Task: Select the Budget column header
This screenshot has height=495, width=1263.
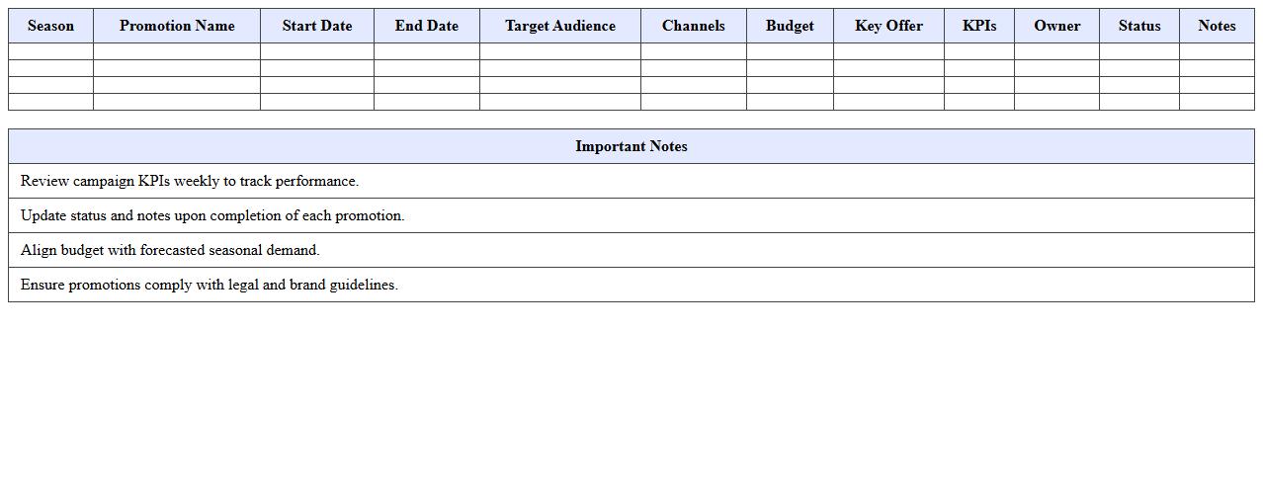Action: pyautogui.click(x=790, y=26)
